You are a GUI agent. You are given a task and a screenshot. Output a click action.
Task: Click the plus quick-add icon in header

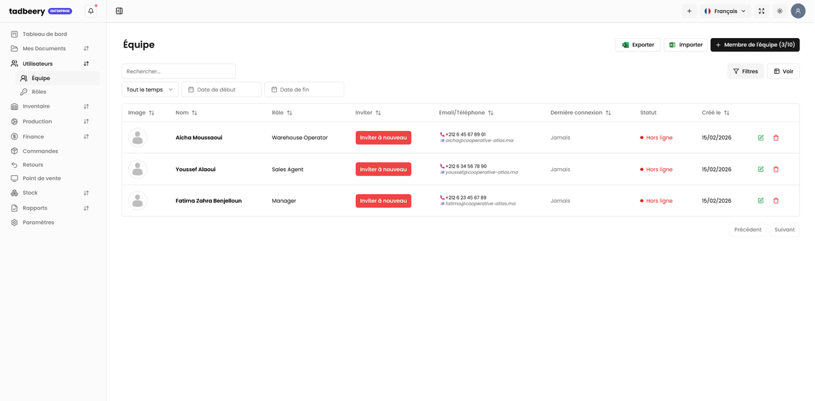689,11
